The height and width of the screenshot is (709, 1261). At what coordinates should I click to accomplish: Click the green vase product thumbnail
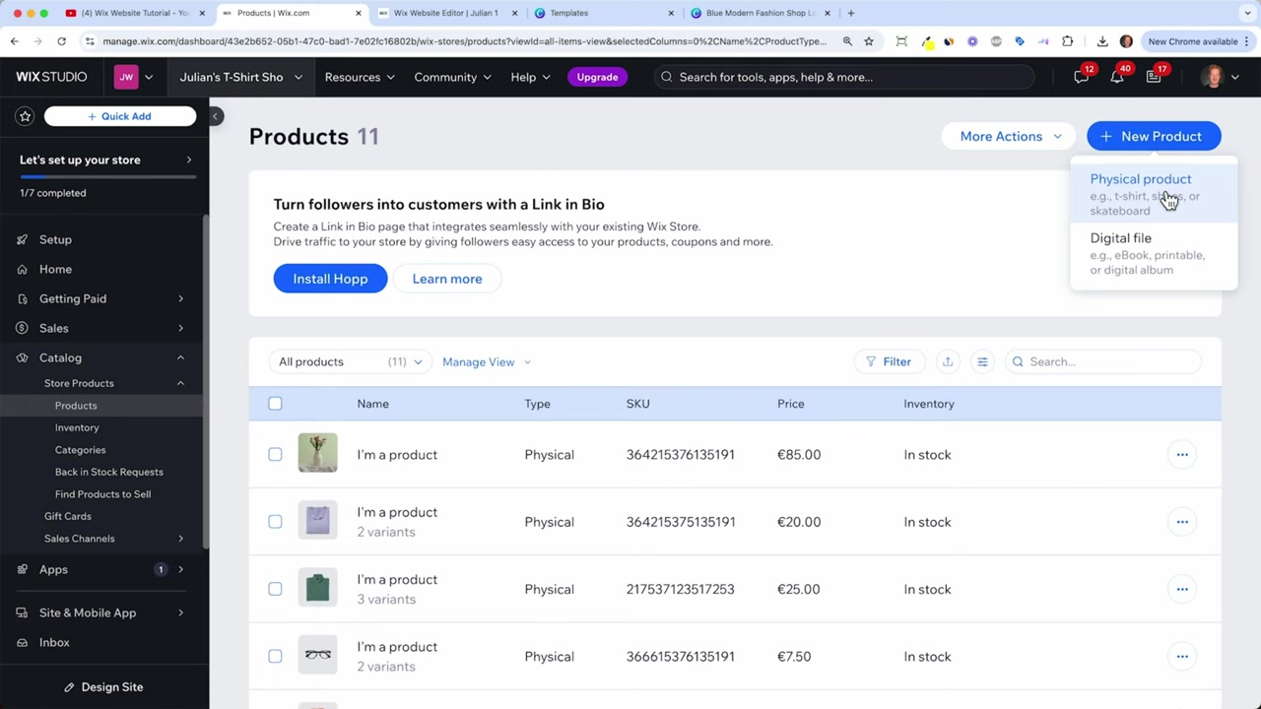[x=317, y=453]
